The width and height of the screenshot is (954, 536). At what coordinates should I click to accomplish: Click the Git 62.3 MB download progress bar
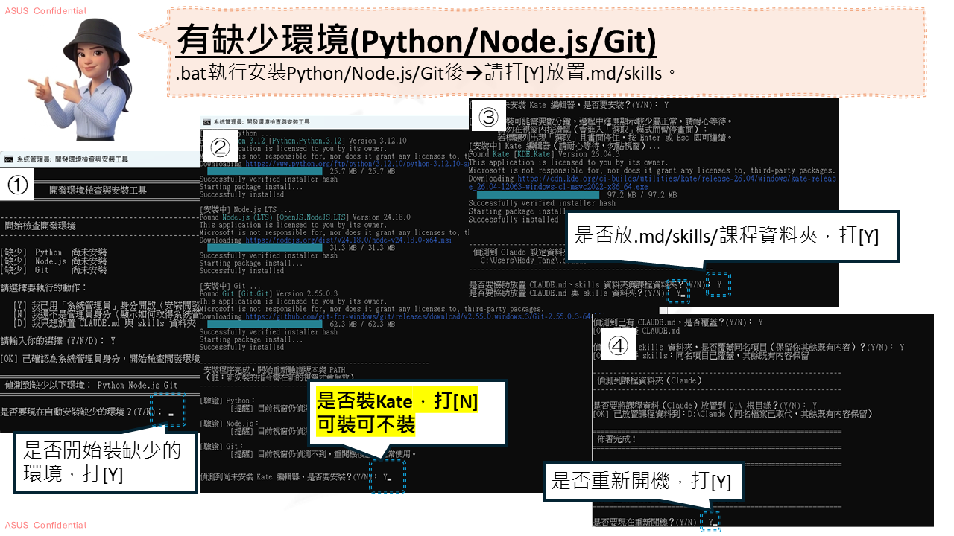click(x=265, y=325)
